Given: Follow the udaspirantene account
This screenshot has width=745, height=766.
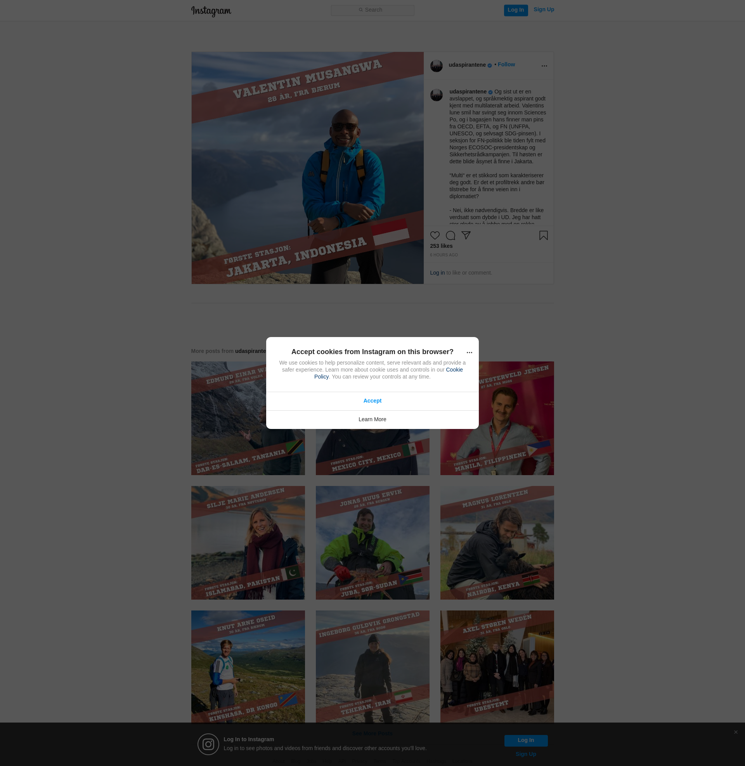Looking at the screenshot, I should coord(506,64).
